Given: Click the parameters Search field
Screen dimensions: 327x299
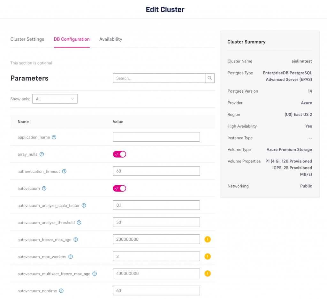Looking at the screenshot, I should tap(159, 78).
